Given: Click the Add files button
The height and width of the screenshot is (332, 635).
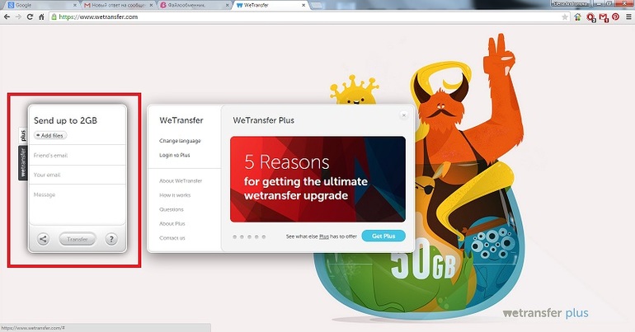Looking at the screenshot, I should (x=50, y=135).
